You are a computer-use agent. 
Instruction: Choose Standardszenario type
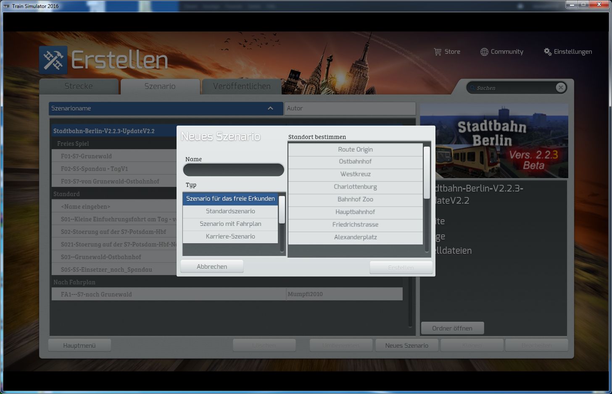click(x=230, y=211)
